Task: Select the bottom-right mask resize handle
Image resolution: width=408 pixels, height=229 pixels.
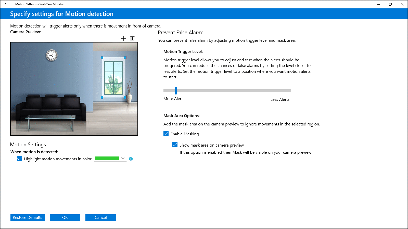Action: pos(125,97)
